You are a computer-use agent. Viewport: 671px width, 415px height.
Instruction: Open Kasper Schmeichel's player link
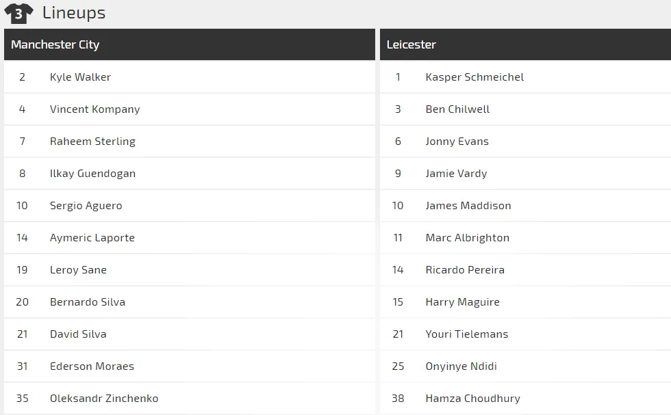(474, 77)
